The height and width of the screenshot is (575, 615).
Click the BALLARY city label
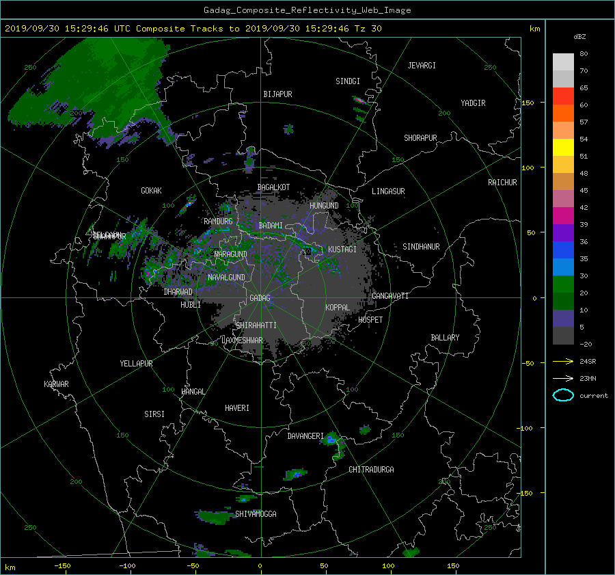(x=445, y=338)
